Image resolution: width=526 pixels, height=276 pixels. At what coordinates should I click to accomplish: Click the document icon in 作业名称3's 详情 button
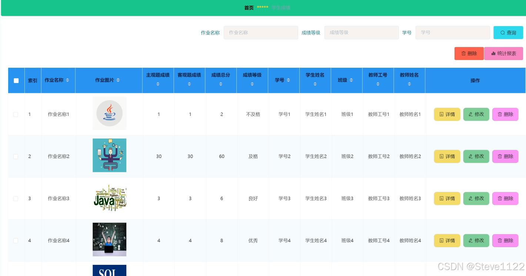click(x=442, y=198)
